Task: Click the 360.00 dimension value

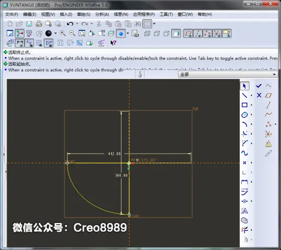Action: pyautogui.click(x=121, y=175)
